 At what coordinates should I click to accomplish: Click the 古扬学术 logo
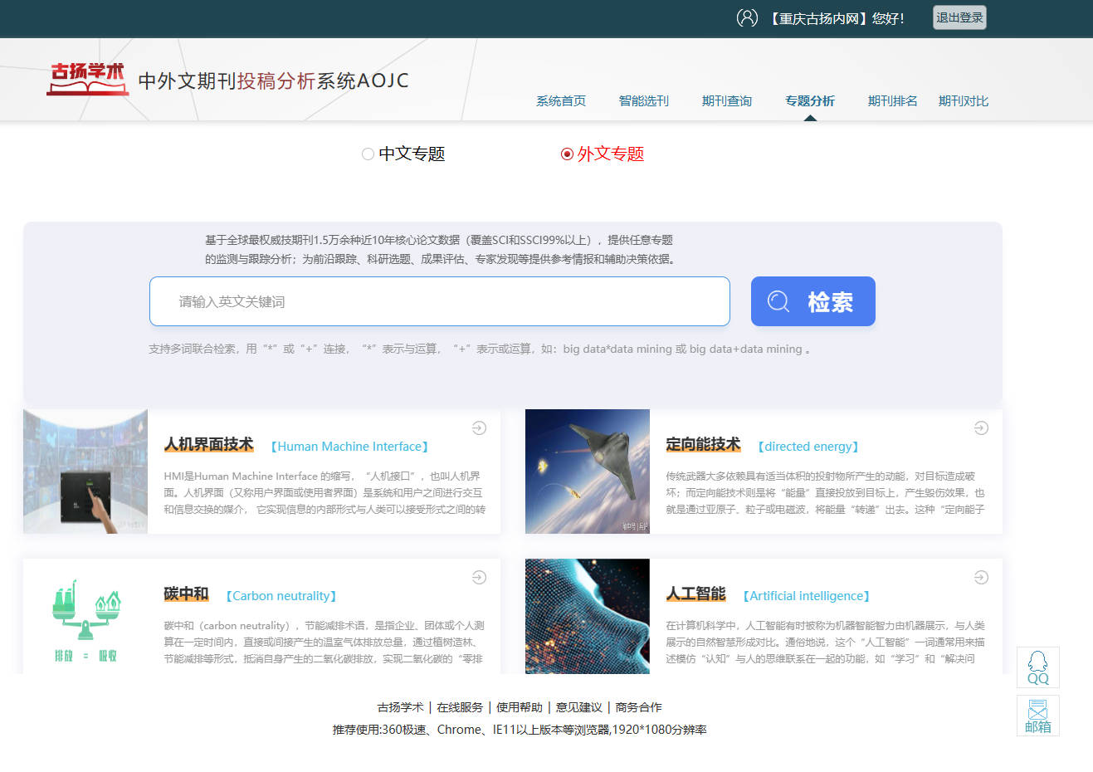tap(87, 79)
